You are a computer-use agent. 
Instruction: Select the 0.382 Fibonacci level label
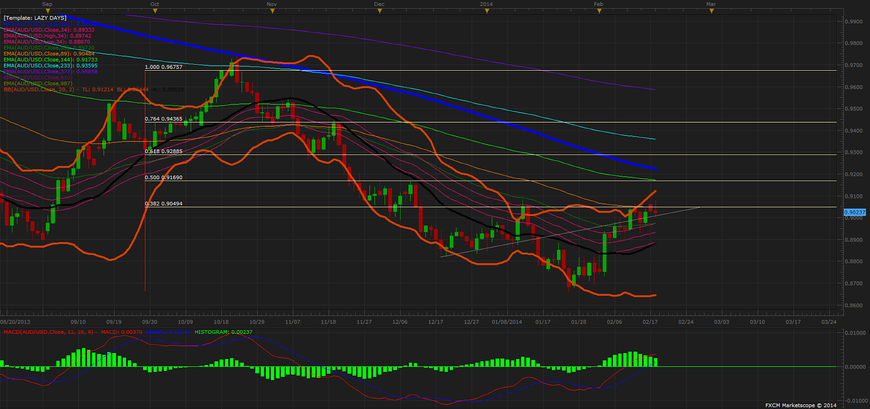(164, 203)
